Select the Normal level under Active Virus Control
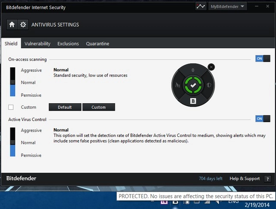 (28, 142)
